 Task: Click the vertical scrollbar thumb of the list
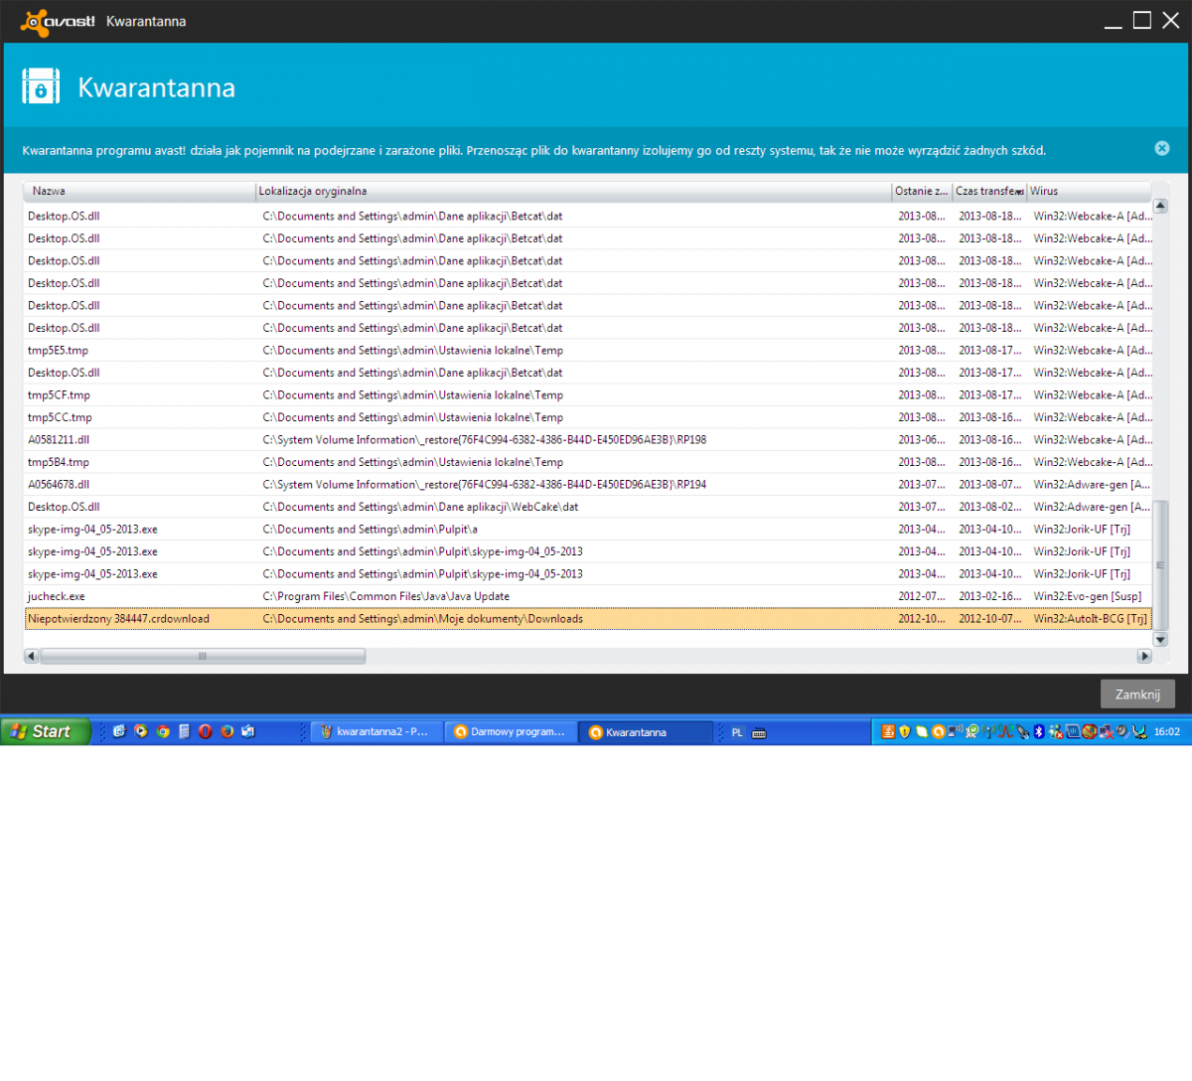[1160, 565]
